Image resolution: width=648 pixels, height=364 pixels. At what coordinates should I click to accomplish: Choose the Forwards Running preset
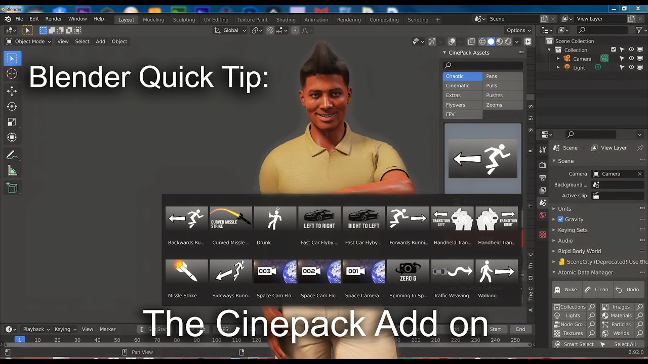[x=408, y=226]
